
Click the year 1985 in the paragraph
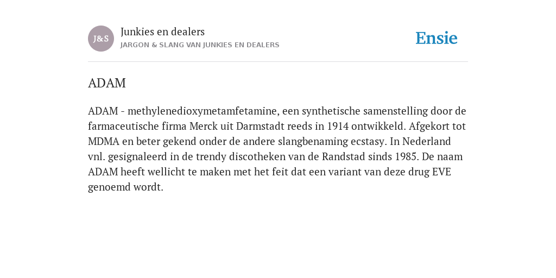406,157
